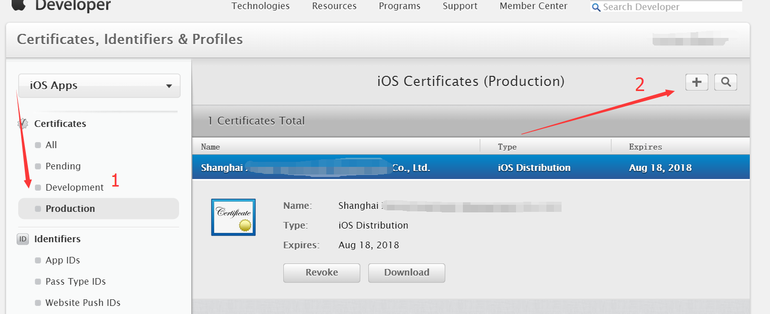
Task: Download the selected certificate
Action: (x=407, y=273)
